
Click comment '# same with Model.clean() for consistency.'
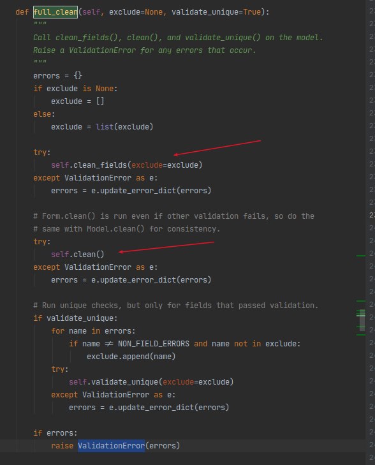tap(126, 229)
